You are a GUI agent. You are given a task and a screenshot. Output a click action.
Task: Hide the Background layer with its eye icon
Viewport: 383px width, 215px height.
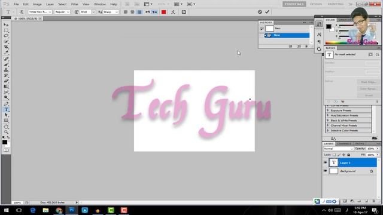tap(326, 171)
